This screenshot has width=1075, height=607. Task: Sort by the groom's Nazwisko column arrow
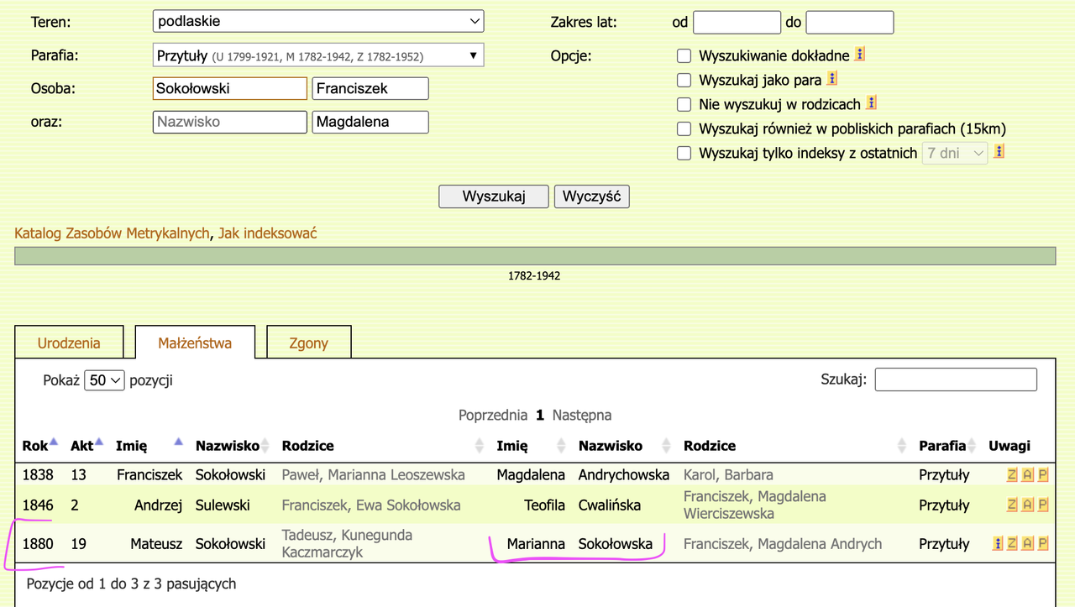(x=267, y=446)
